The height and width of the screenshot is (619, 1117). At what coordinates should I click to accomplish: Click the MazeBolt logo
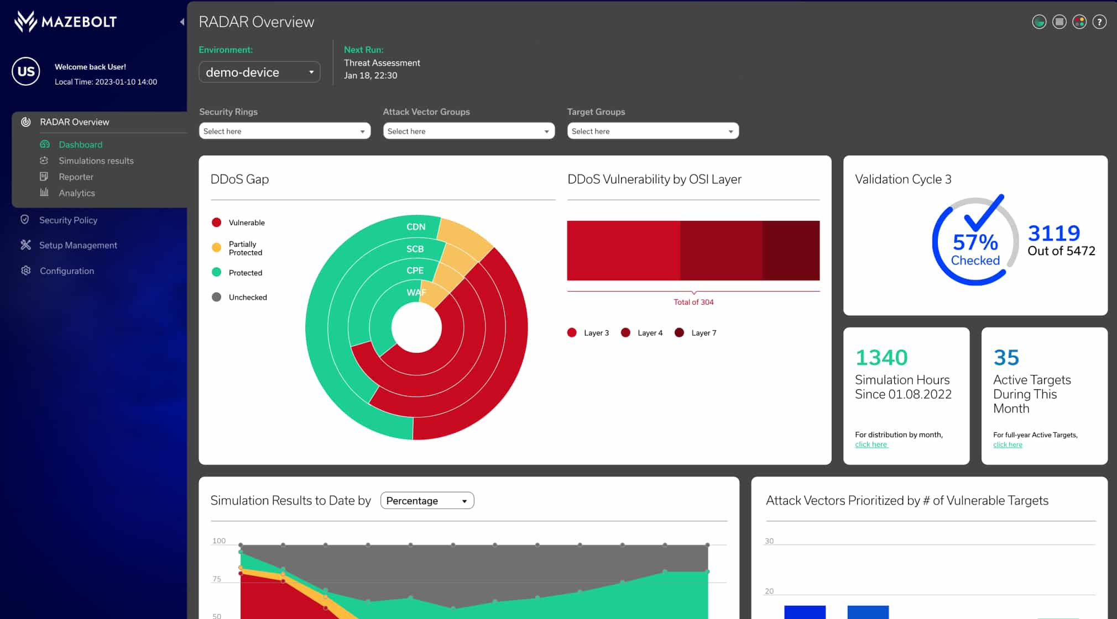pos(65,22)
